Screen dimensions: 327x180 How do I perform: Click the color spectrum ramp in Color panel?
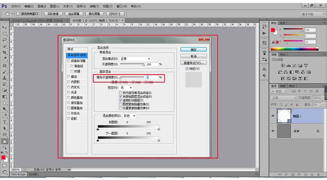[x=294, y=49]
